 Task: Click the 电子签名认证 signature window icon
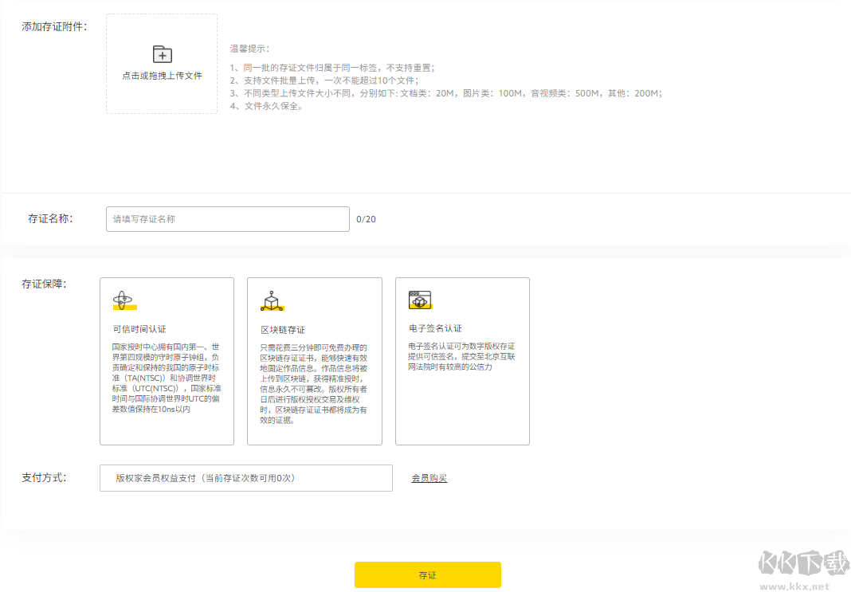click(419, 300)
